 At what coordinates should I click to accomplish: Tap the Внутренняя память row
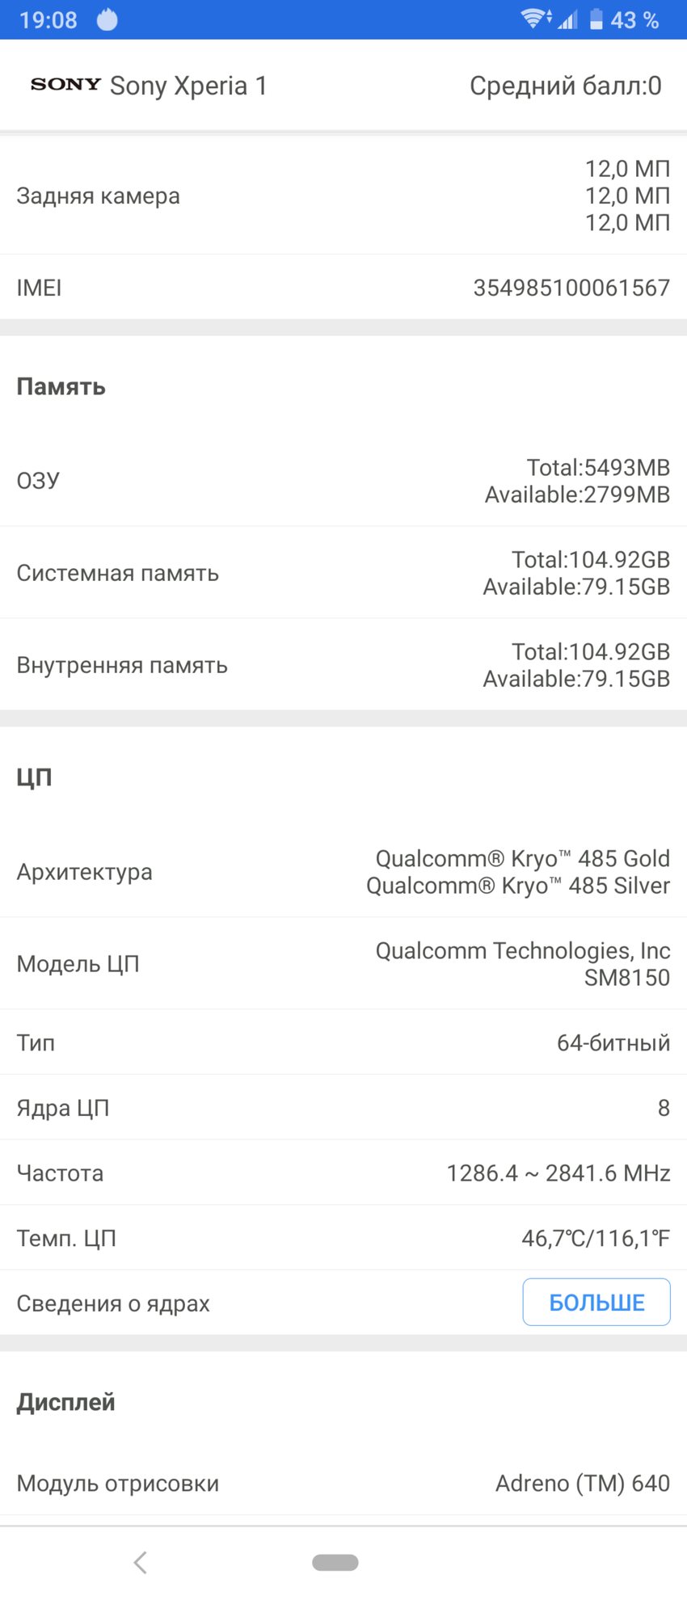pyautogui.click(x=343, y=665)
